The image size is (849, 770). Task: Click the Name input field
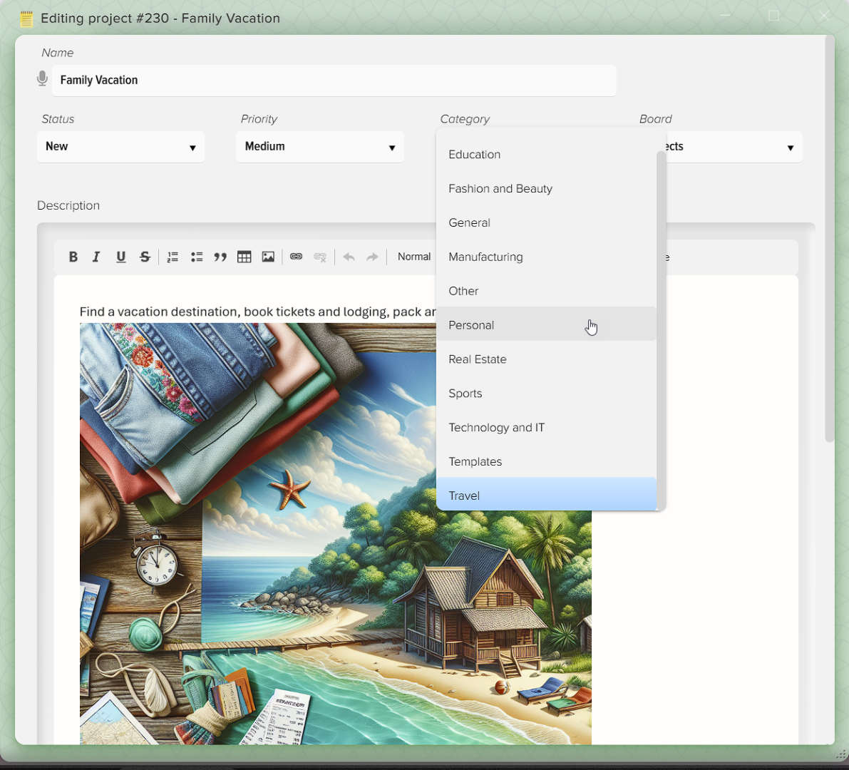[334, 80]
